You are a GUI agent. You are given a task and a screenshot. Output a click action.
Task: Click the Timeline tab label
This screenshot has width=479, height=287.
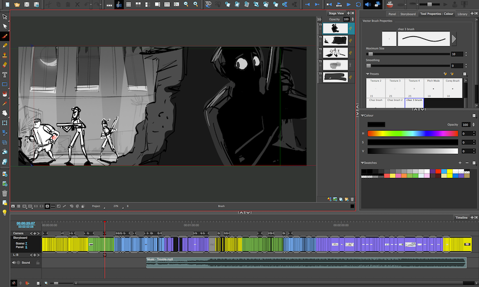tap(461, 217)
